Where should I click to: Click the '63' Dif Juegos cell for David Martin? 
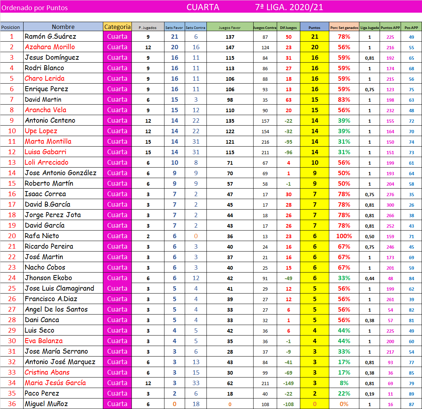click(288, 100)
